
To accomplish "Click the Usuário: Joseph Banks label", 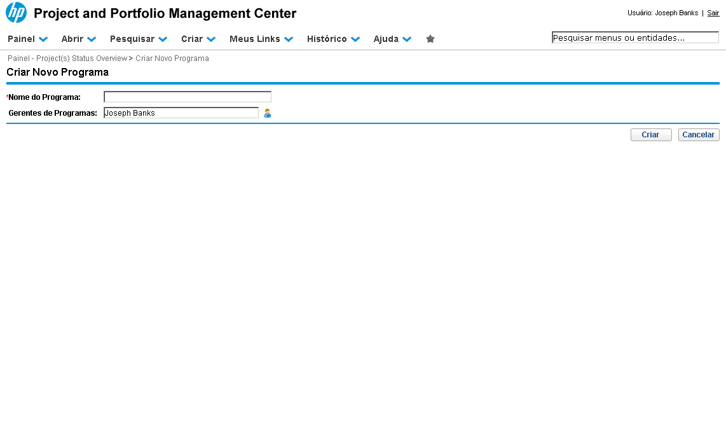I will point(662,13).
